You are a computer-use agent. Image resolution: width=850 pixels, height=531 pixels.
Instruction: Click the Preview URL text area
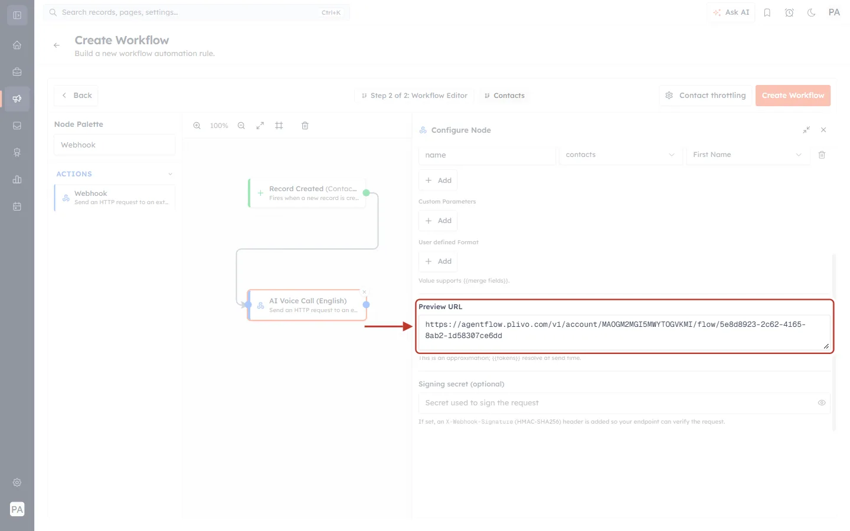(625, 332)
